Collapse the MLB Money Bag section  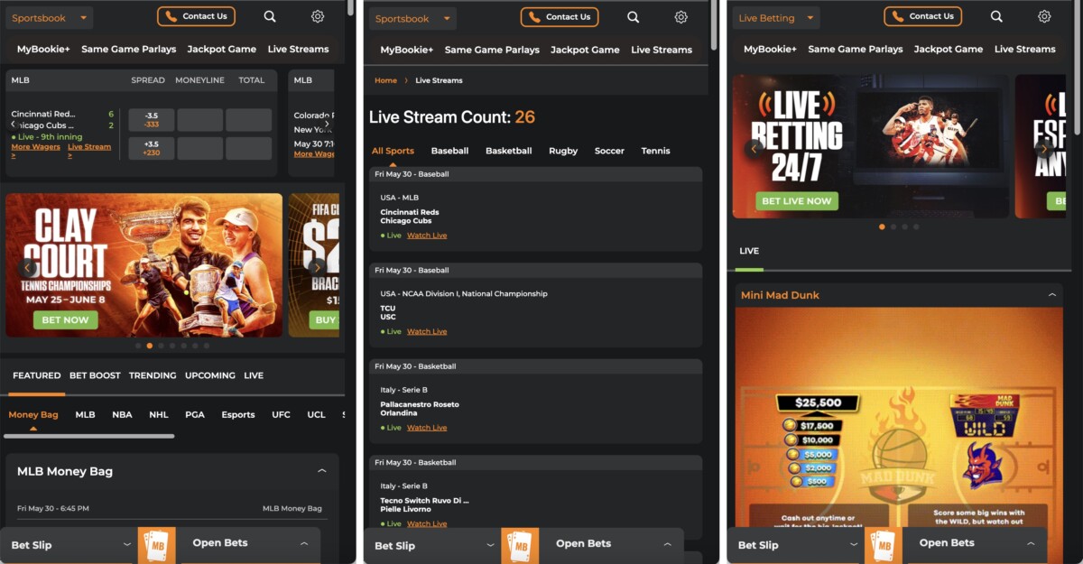322,471
